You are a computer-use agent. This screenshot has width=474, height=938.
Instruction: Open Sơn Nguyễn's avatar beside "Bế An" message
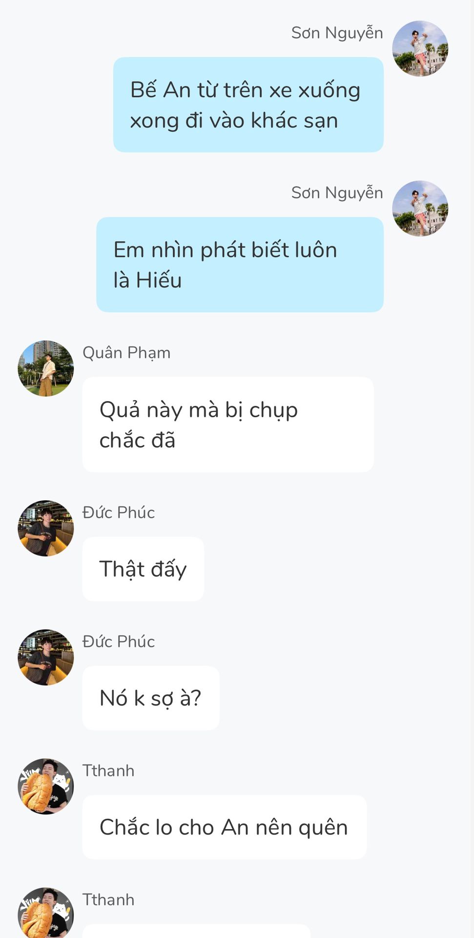pyautogui.click(x=420, y=48)
